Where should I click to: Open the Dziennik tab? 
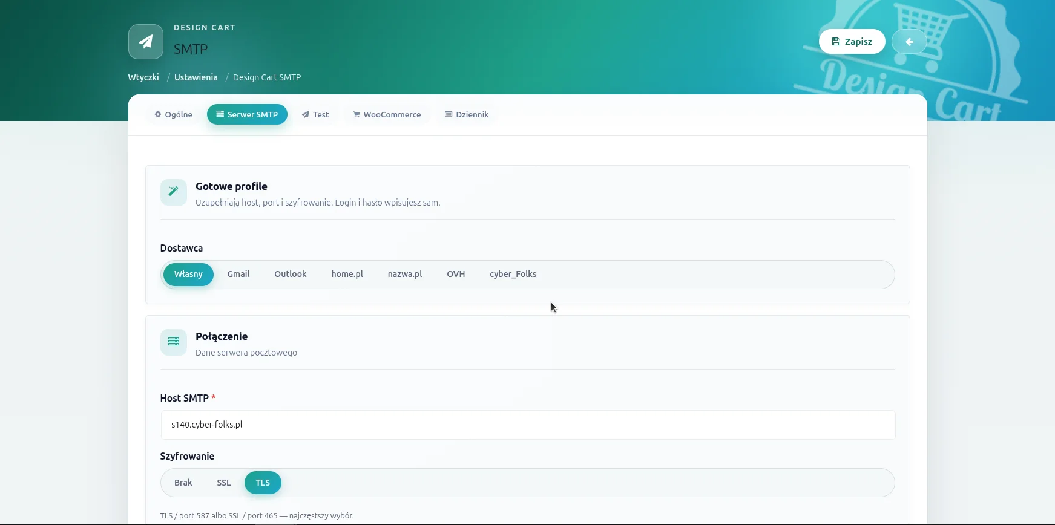(x=467, y=114)
